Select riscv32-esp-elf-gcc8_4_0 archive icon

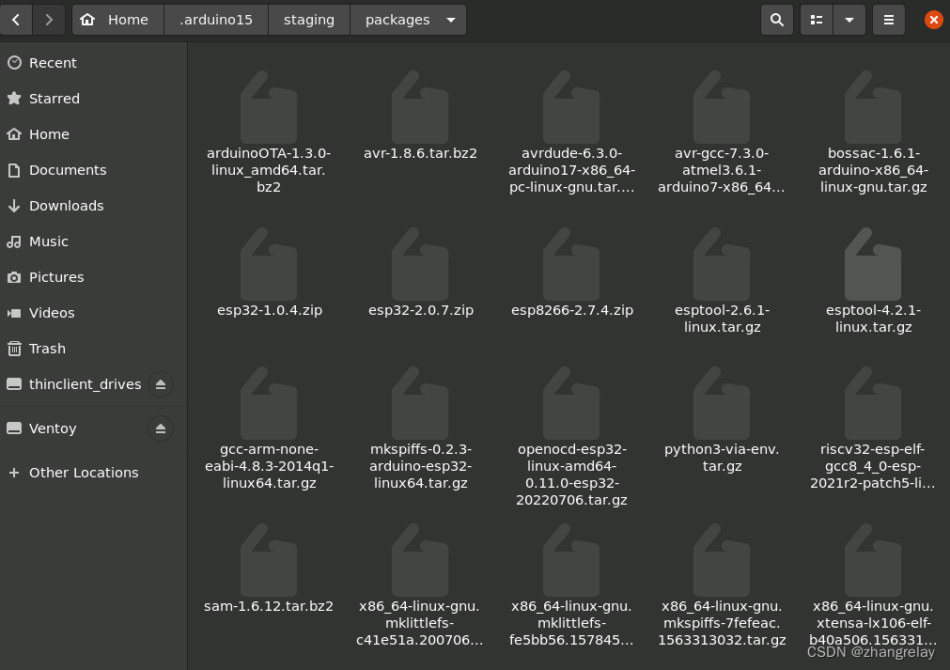tap(873, 403)
